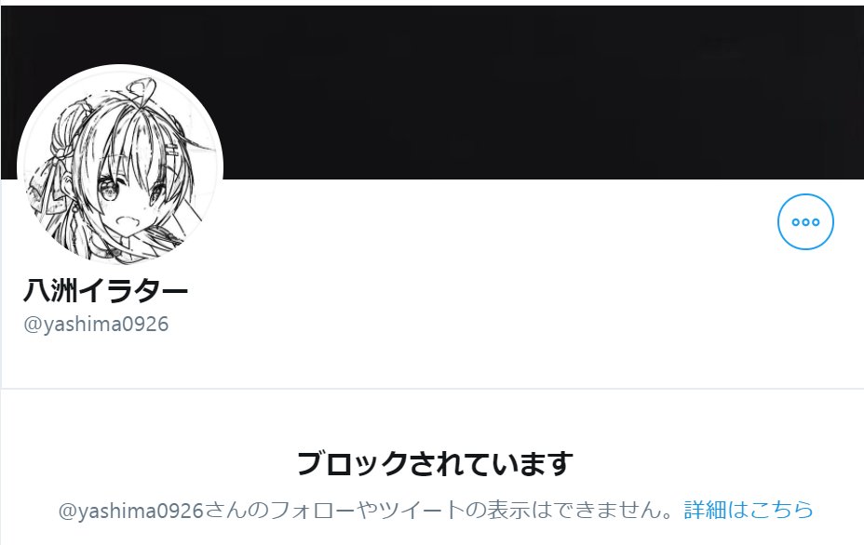Image resolution: width=864 pixels, height=545 pixels.
Task: Click the @yashima0926 handle under the name
Action: pyautogui.click(x=96, y=324)
